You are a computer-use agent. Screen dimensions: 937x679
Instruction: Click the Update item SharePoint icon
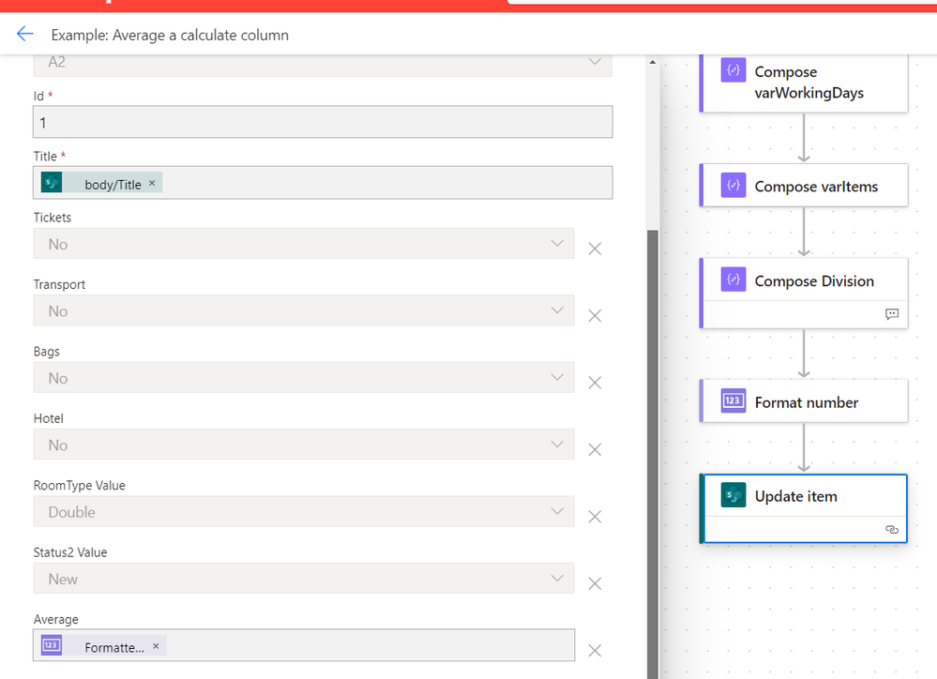click(x=733, y=495)
